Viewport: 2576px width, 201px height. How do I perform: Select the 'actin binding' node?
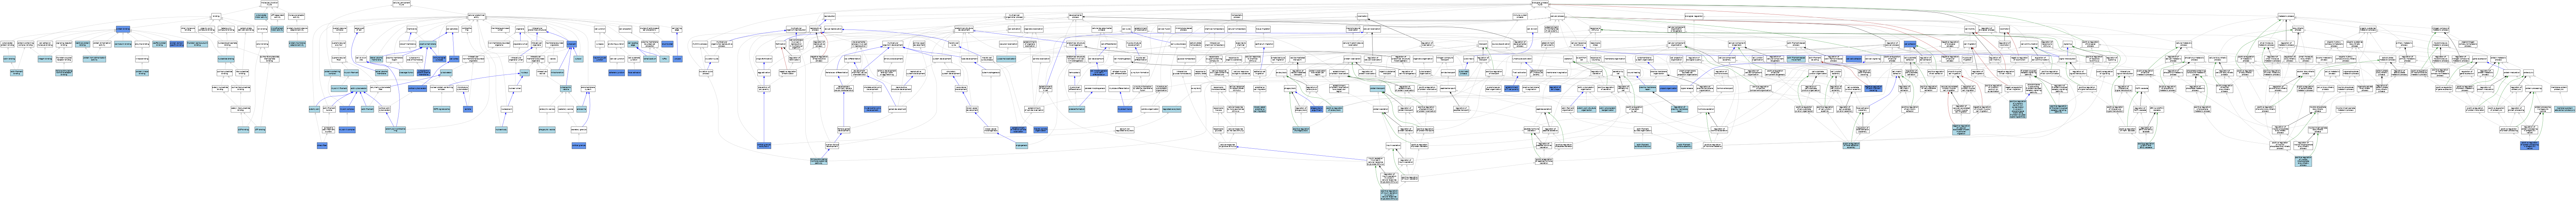coord(9,59)
